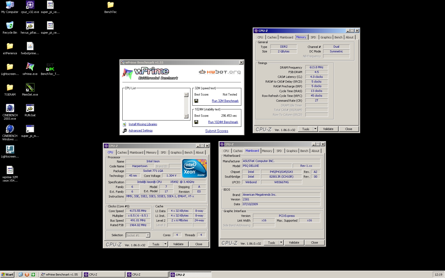This screenshot has height=278, width=445.
Task: Launch CINEBENCH Windows shortcut icon
Action: pos(10,133)
